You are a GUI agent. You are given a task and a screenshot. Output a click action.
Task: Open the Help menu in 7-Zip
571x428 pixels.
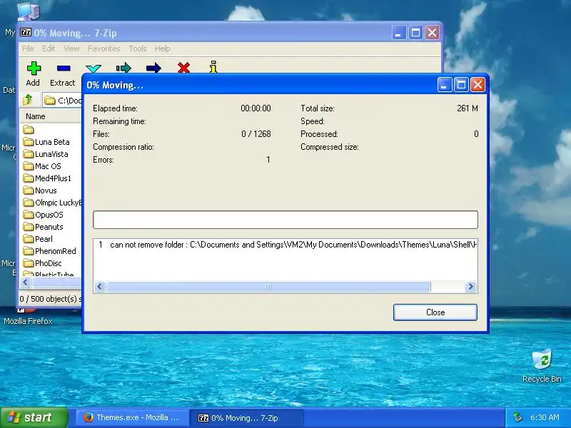pyautogui.click(x=163, y=49)
